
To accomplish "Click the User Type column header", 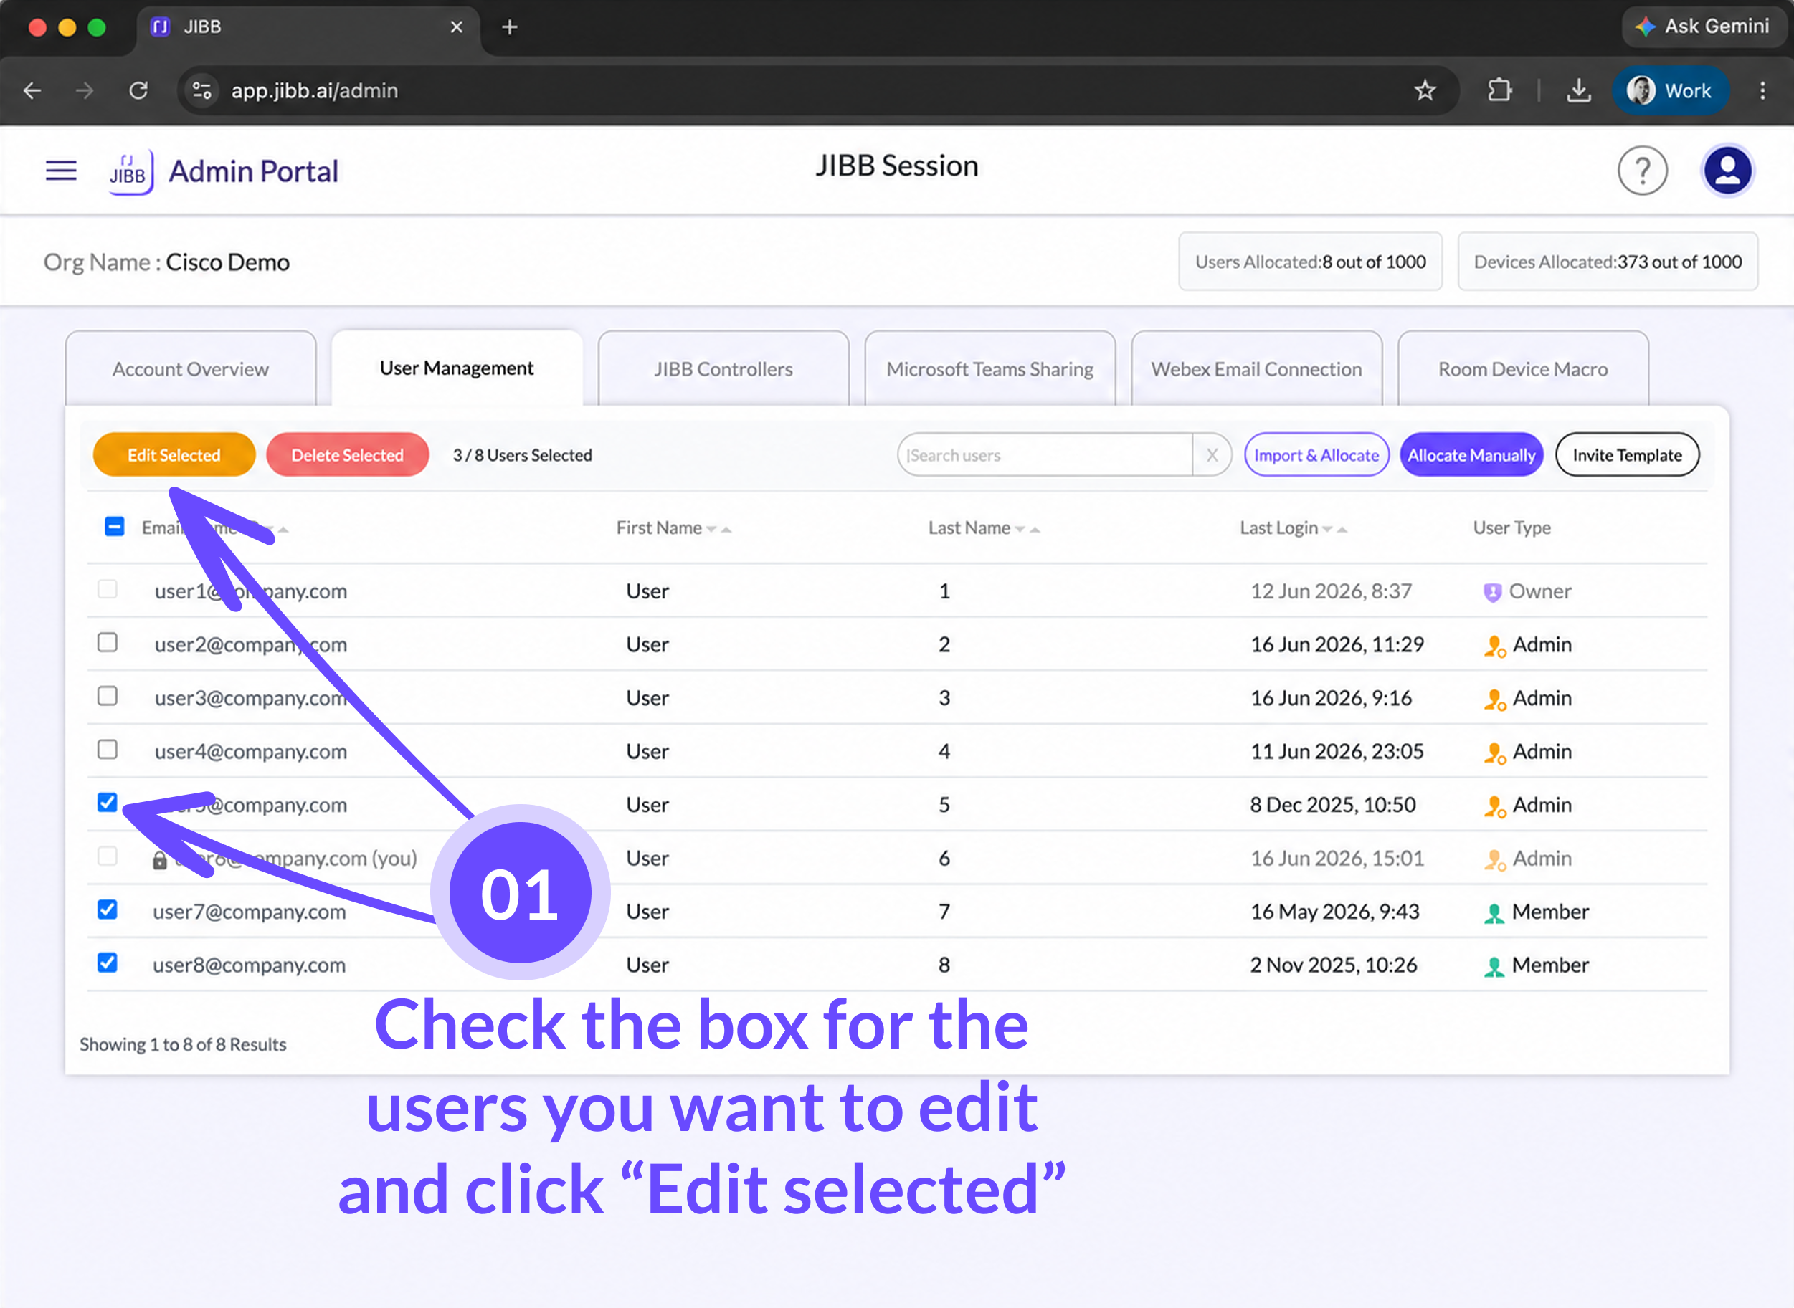I will pos(1512,528).
